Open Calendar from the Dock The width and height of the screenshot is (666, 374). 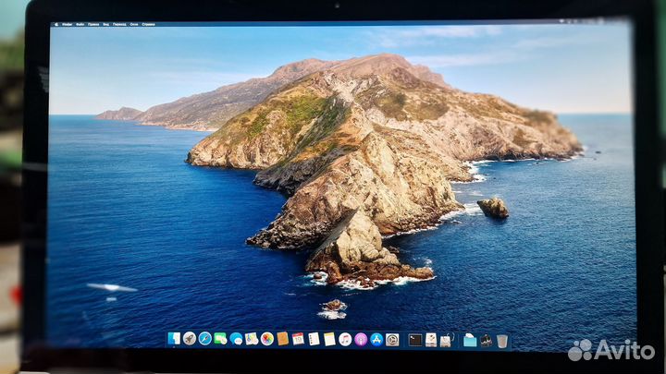[x=298, y=338]
